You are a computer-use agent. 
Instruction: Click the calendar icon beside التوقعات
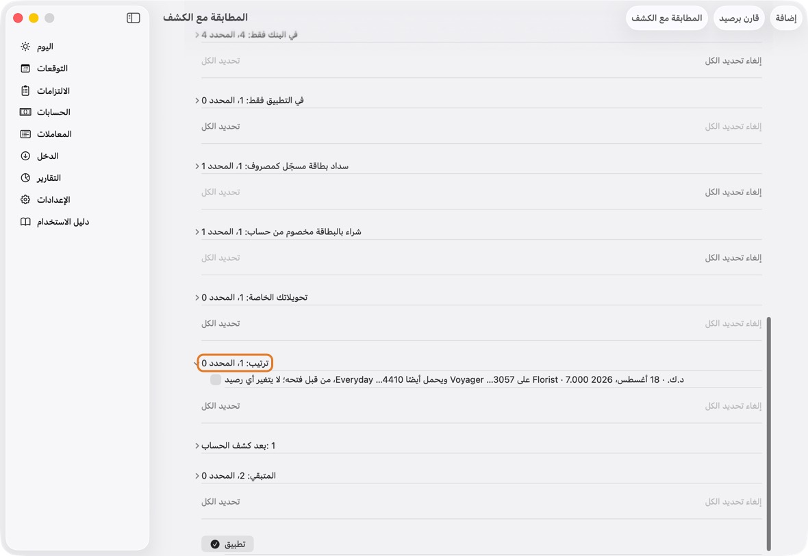25,68
